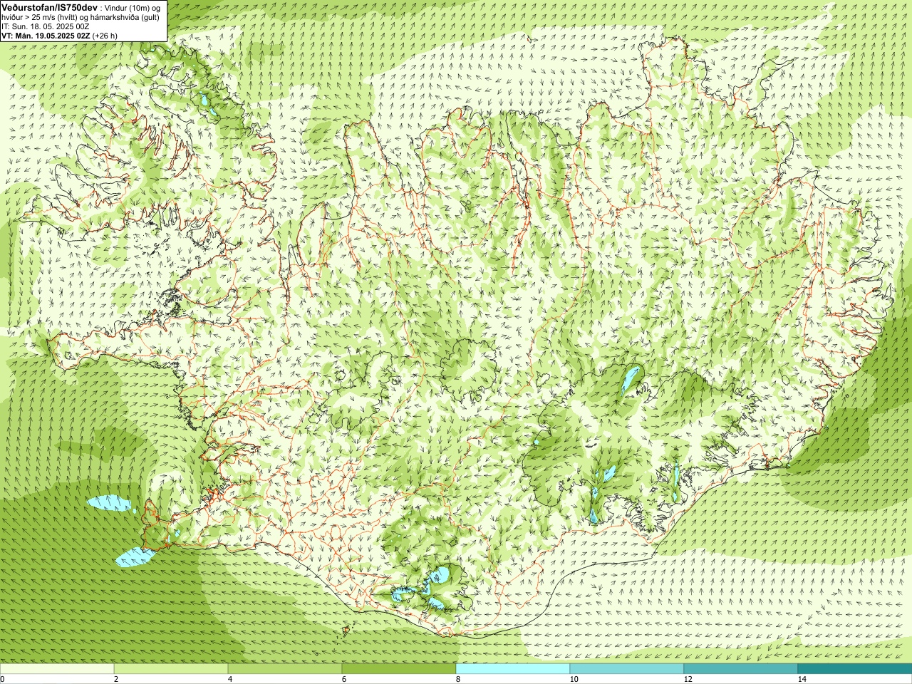Click the legend tick label '6'

(x=344, y=679)
